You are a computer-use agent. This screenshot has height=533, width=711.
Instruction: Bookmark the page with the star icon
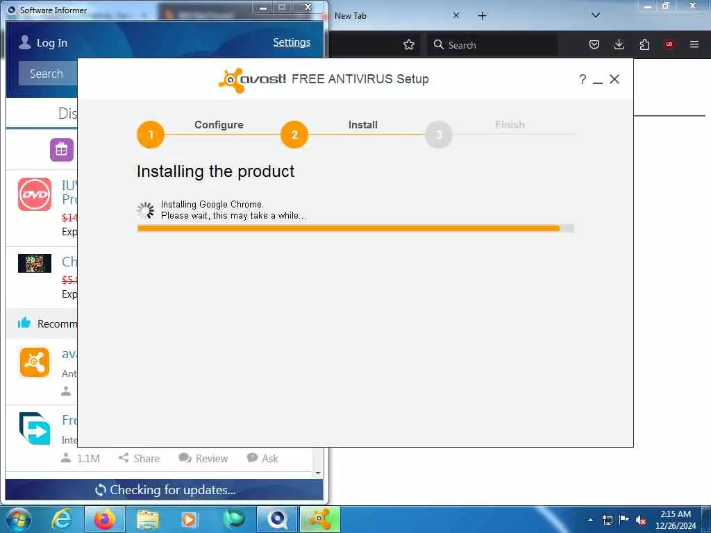[409, 44]
